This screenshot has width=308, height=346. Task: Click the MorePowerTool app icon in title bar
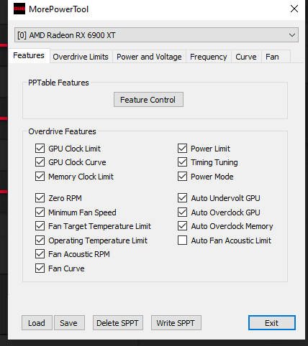click(19, 9)
